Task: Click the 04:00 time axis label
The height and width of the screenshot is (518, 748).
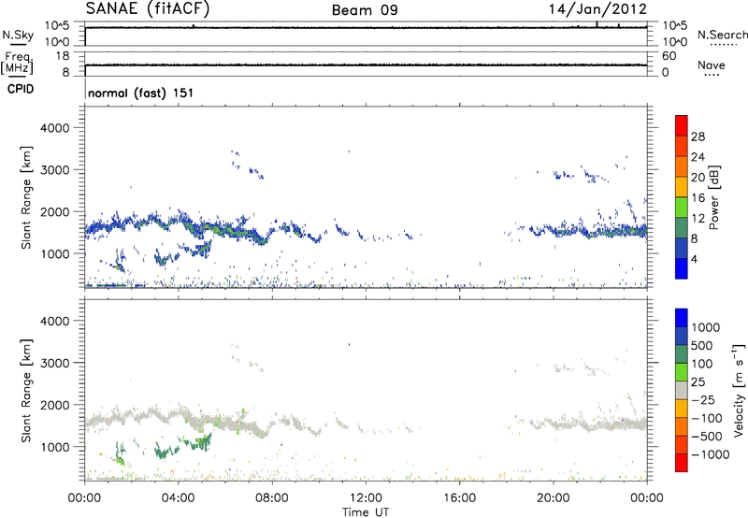Action: tap(179, 497)
